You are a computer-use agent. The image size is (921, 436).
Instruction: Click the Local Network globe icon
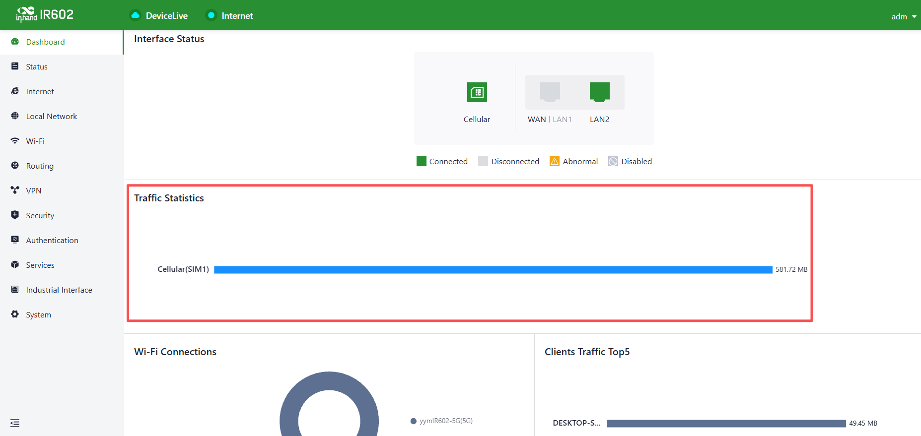pyautogui.click(x=15, y=116)
